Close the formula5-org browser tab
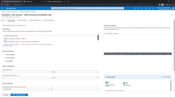The image size is (175, 98). click(x=43, y=2)
